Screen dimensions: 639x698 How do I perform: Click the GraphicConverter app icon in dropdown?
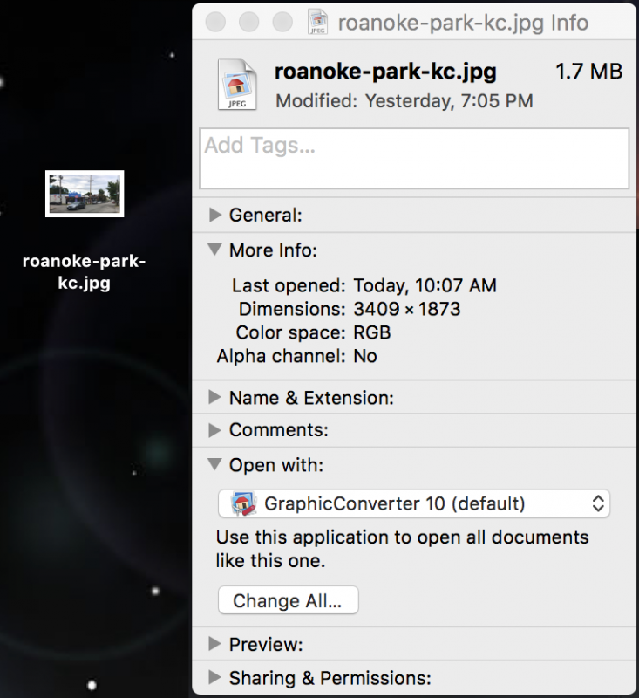pos(243,503)
